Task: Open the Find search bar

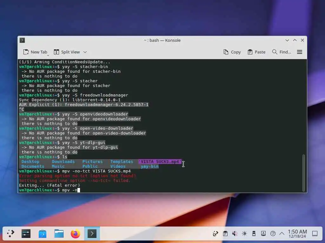Action: (x=282, y=52)
